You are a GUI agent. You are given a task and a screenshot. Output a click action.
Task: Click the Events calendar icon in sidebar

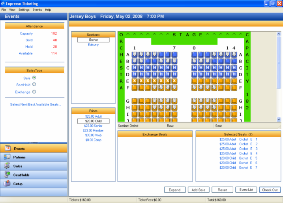point(8,148)
